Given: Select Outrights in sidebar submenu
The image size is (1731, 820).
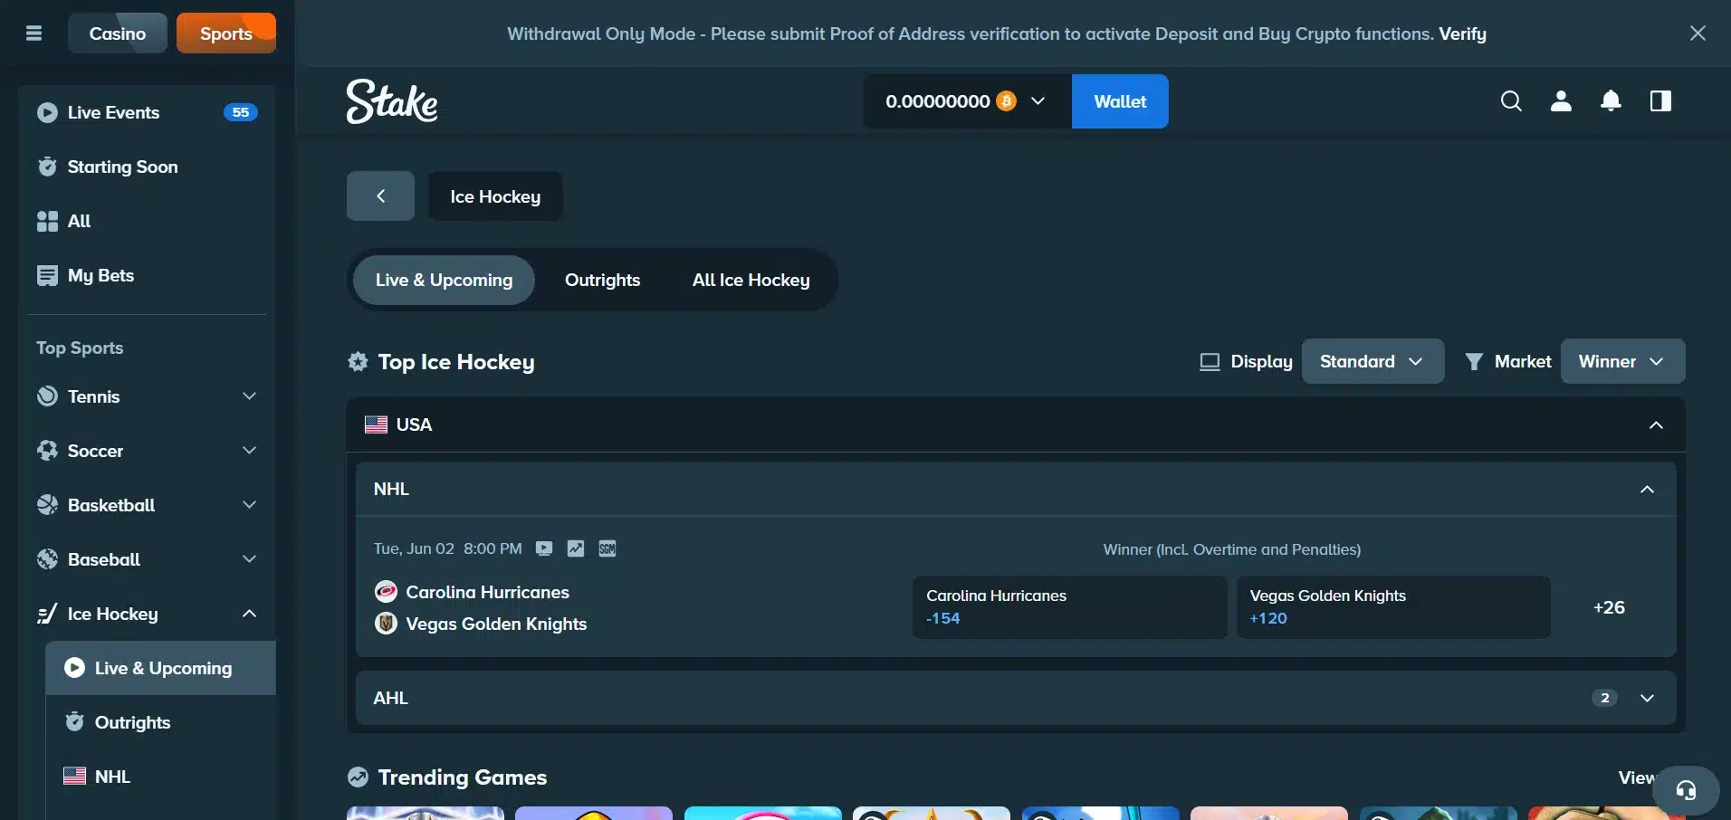Looking at the screenshot, I should tap(160, 722).
